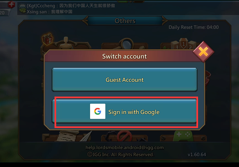Open the ranking podium blocks icon
This screenshot has width=239, height=167.
184,44
